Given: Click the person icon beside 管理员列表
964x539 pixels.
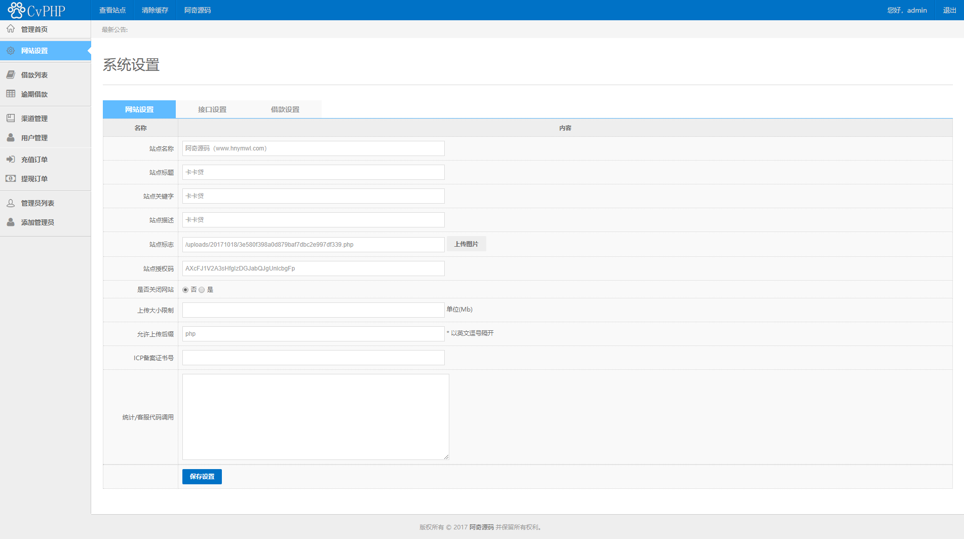Looking at the screenshot, I should 11,203.
